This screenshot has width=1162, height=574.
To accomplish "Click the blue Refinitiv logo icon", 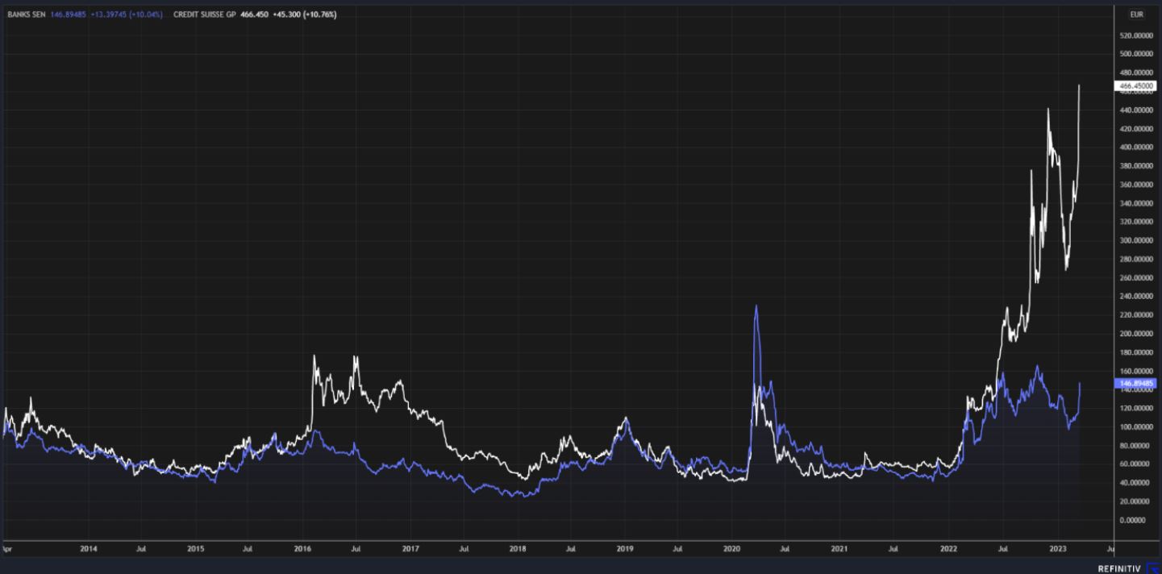I will tap(1152, 568).
